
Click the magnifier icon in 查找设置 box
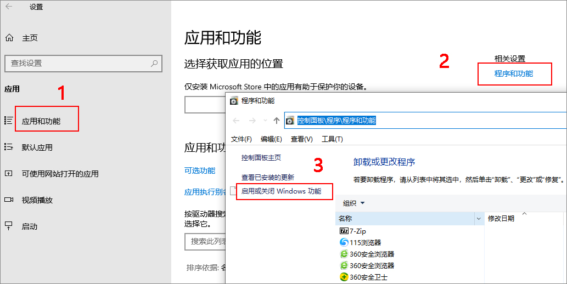(x=154, y=63)
